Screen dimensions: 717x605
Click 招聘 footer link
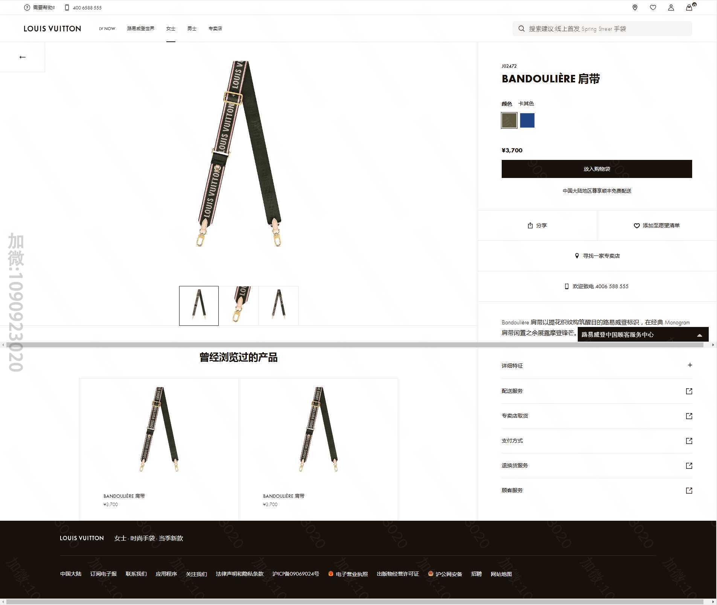pyautogui.click(x=476, y=574)
